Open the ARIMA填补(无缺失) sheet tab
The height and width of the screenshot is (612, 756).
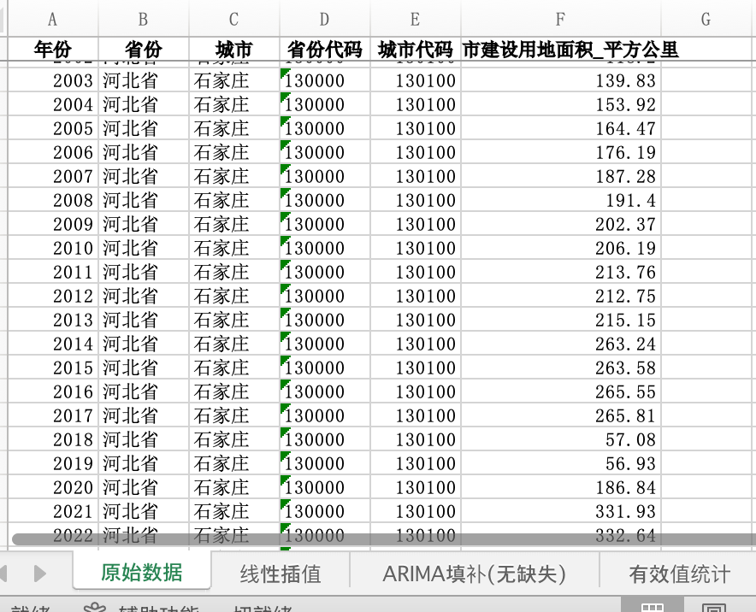[474, 574]
